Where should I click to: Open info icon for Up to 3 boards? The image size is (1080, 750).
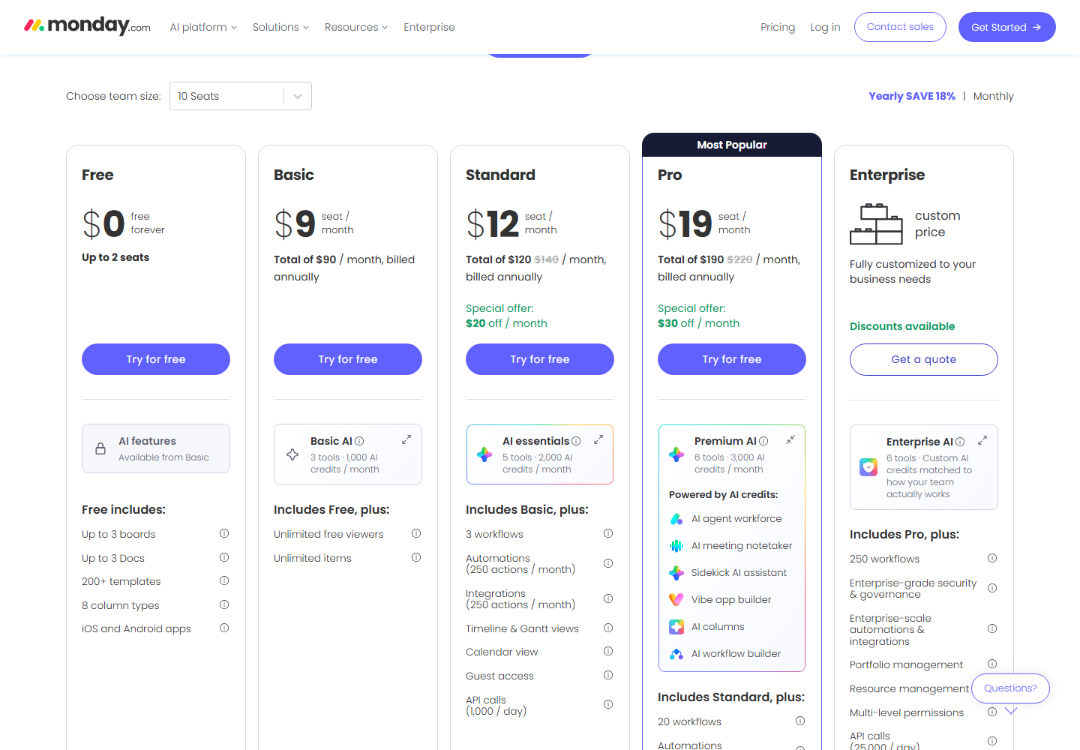[224, 533]
